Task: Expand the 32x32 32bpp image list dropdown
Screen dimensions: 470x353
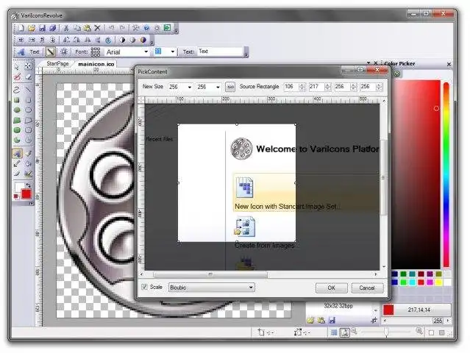Action: [x=376, y=310]
